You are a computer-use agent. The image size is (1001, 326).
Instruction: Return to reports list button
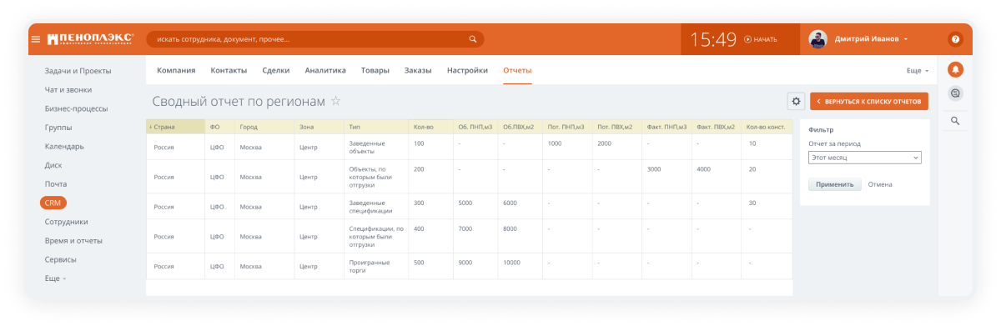point(868,101)
